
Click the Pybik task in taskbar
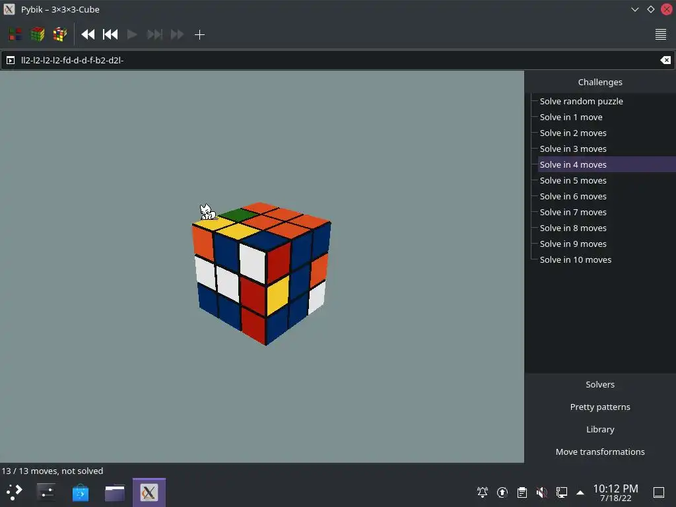(149, 492)
